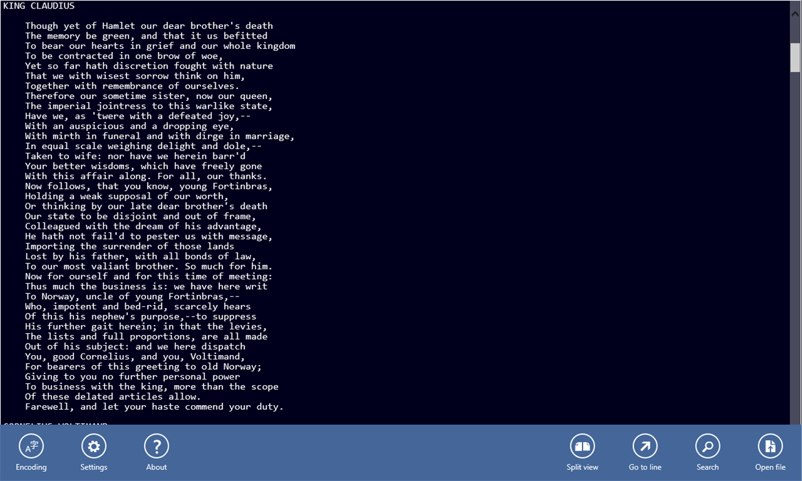Click the line 'His further gait herein; in that the levies,'
The width and height of the screenshot is (802, 481).
pos(146,326)
